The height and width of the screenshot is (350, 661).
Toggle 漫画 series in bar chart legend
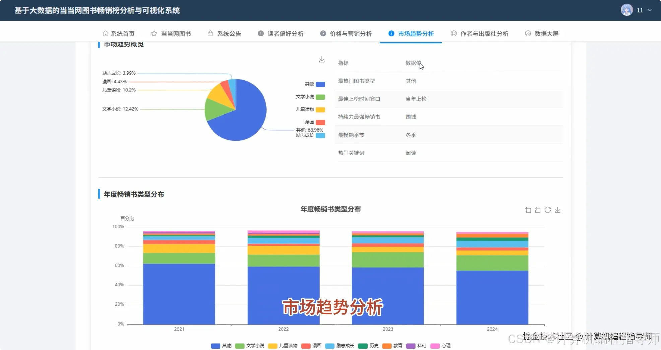pos(311,346)
